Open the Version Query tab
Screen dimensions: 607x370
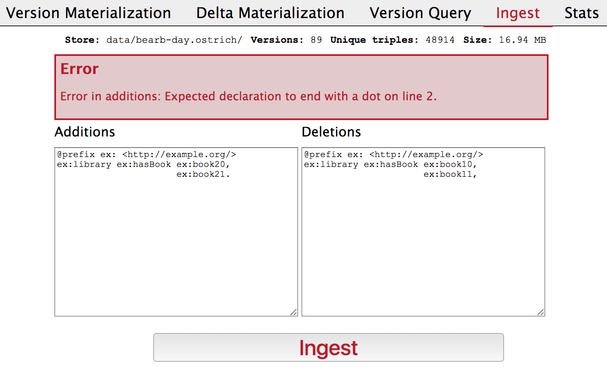[x=420, y=13]
